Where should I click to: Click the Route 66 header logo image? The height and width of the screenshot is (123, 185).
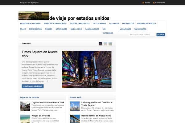coord(34,16)
